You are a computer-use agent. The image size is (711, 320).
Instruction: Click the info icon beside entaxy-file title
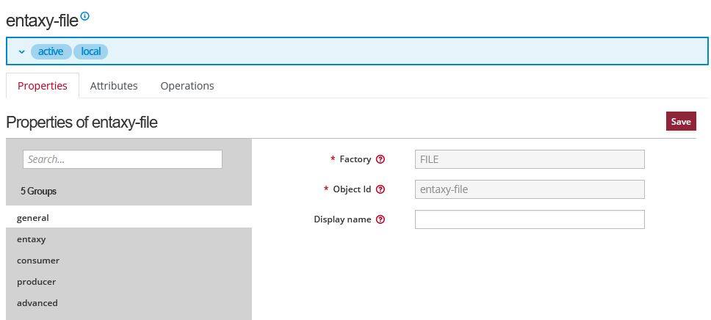(x=84, y=15)
